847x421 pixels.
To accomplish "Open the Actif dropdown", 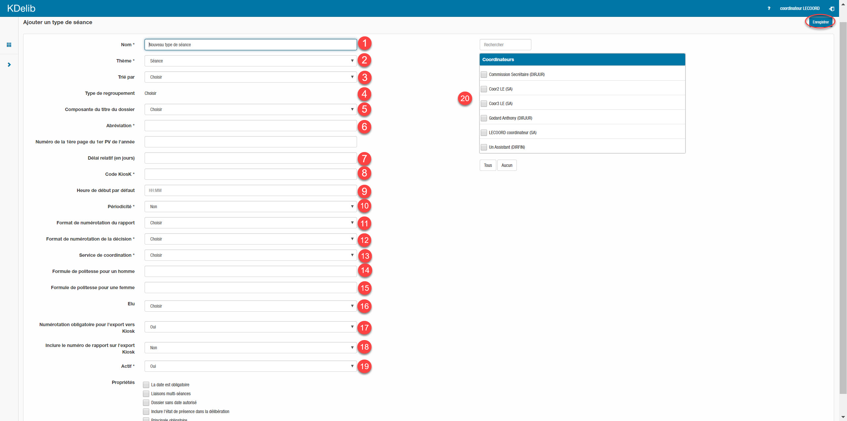I will point(250,366).
